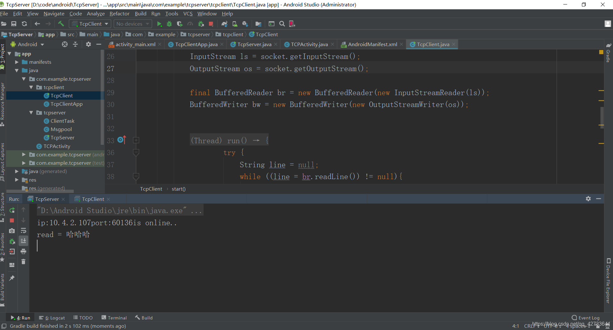Open the VCS menu
Viewport: 613px width, 330px height.
click(188, 13)
